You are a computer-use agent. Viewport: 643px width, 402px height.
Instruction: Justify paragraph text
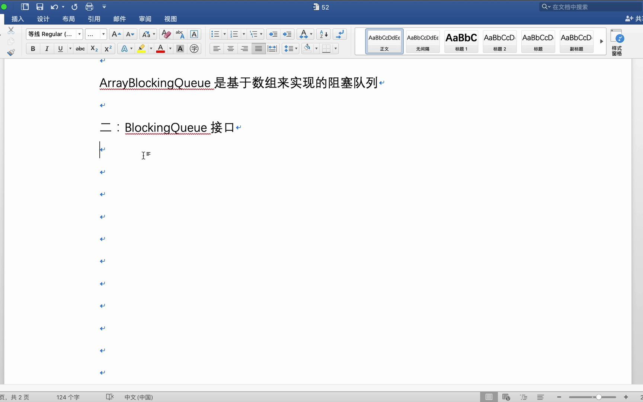pyautogui.click(x=258, y=49)
